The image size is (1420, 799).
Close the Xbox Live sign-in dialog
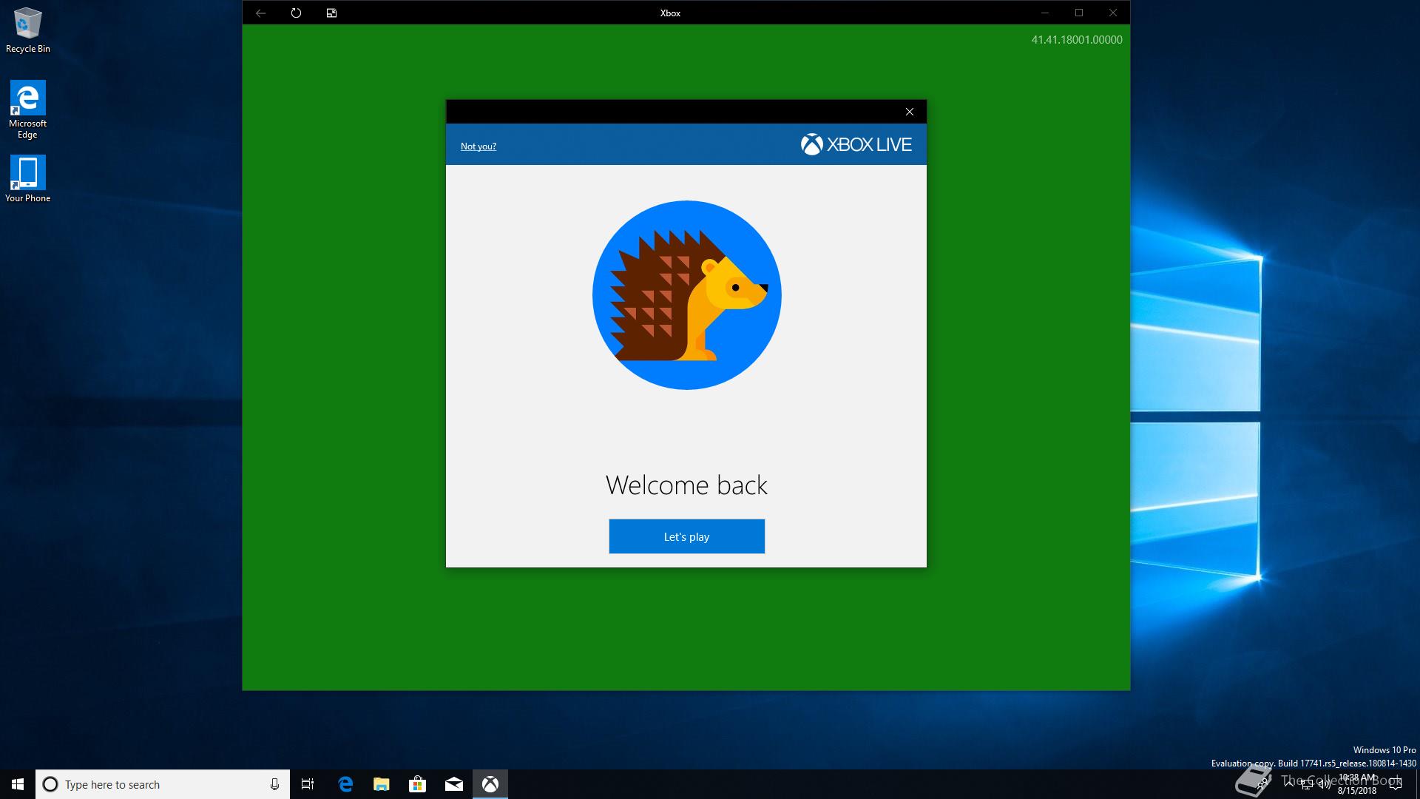(910, 112)
